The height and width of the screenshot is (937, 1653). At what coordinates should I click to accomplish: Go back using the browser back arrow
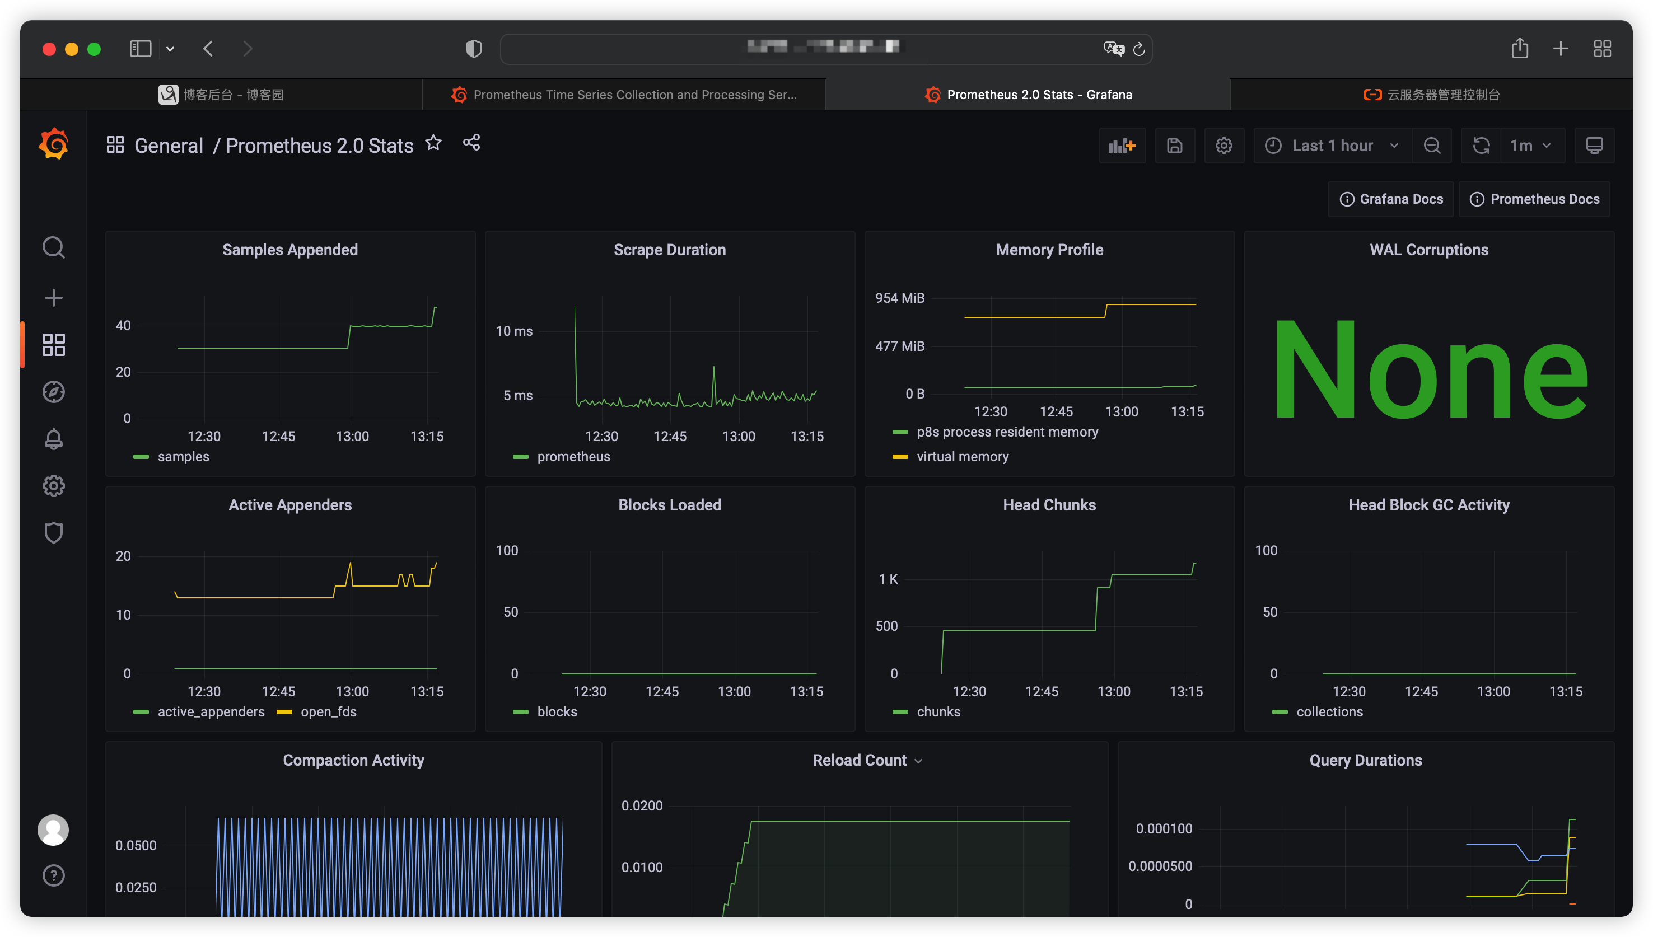click(x=208, y=49)
